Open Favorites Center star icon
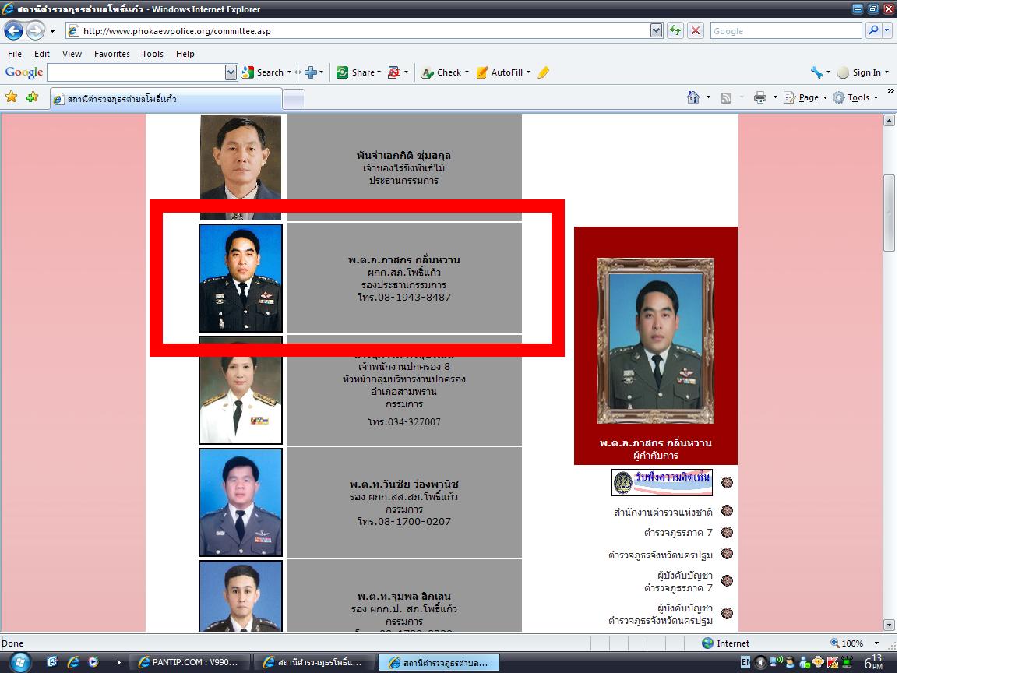 11,97
